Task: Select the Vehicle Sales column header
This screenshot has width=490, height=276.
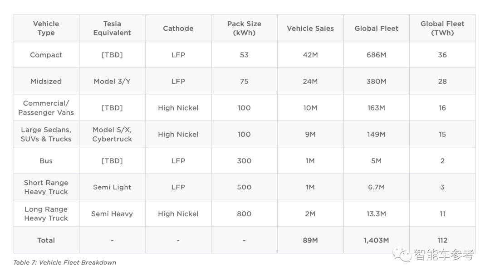Action: click(x=310, y=28)
